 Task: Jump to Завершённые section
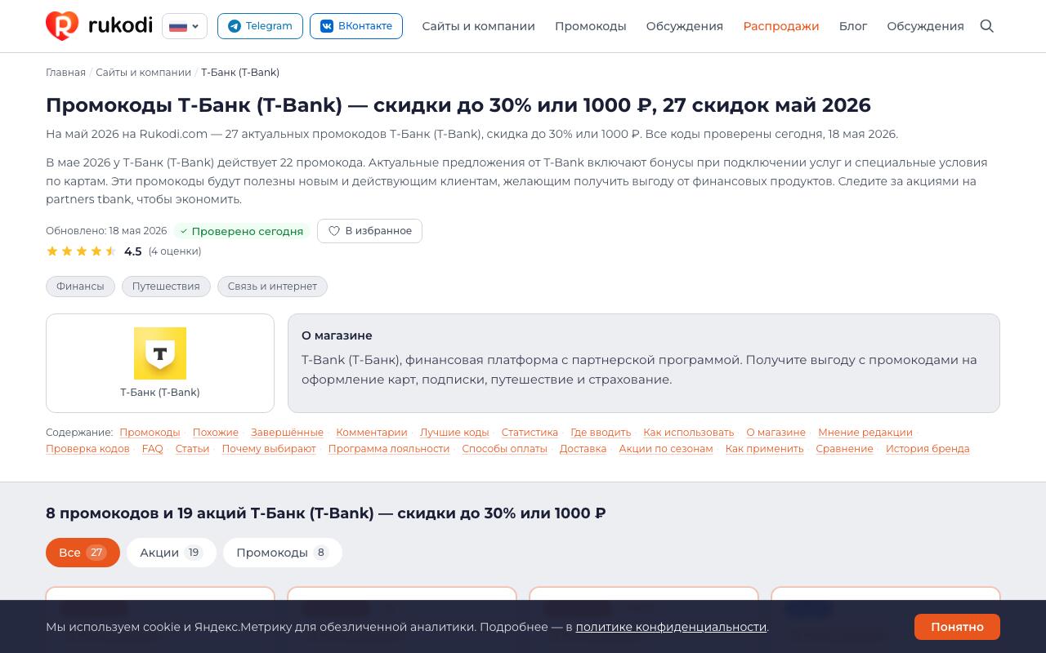(287, 433)
